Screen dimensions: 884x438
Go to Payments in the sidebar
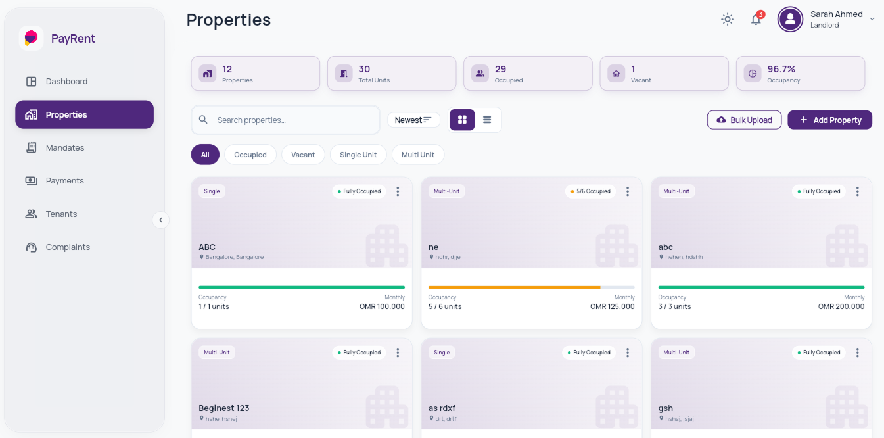(84, 180)
